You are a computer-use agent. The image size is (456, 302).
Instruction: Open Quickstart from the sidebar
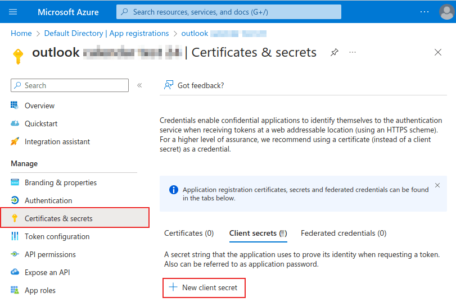point(41,123)
